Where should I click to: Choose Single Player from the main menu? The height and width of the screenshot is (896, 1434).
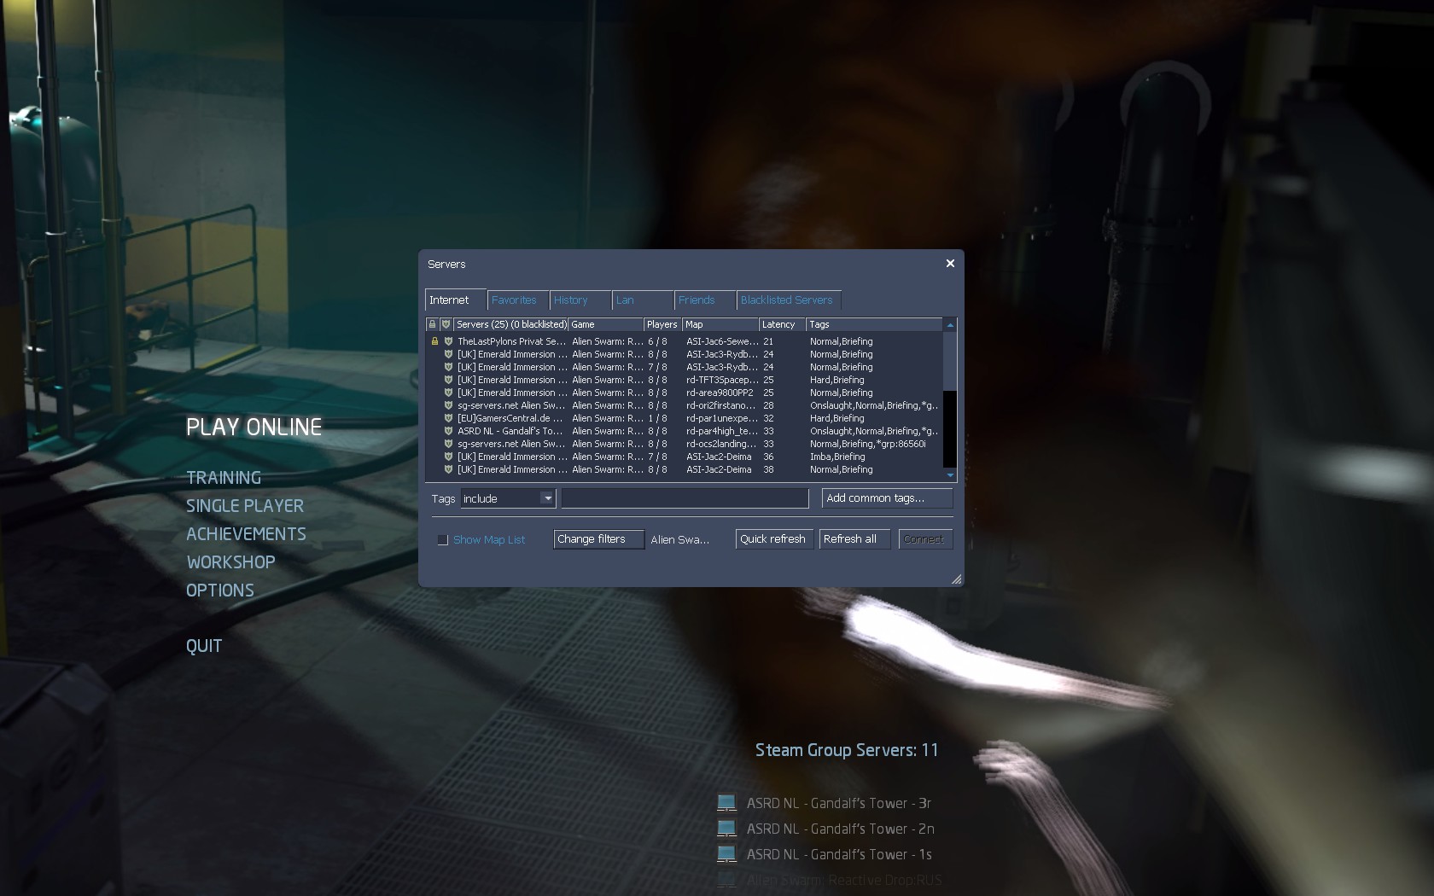(x=245, y=506)
